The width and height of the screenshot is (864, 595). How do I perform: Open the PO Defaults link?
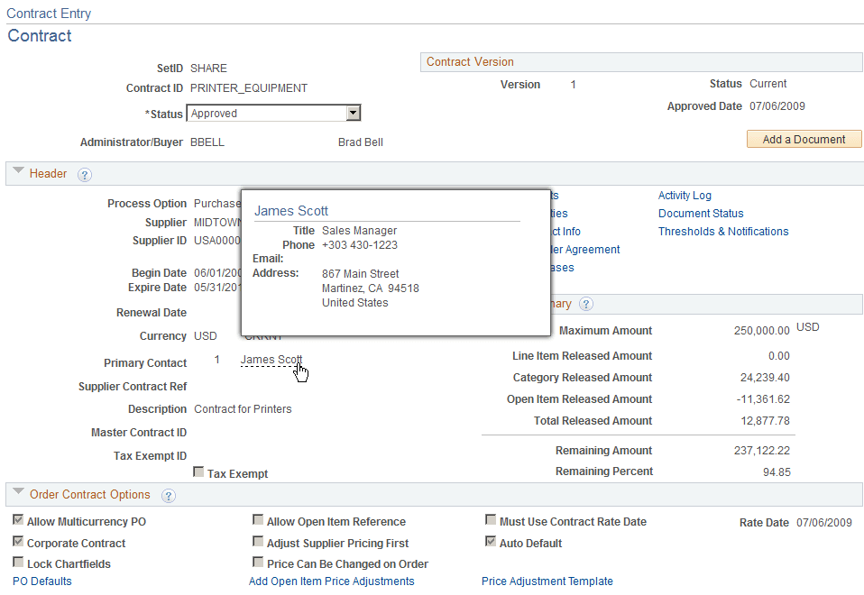point(41,581)
